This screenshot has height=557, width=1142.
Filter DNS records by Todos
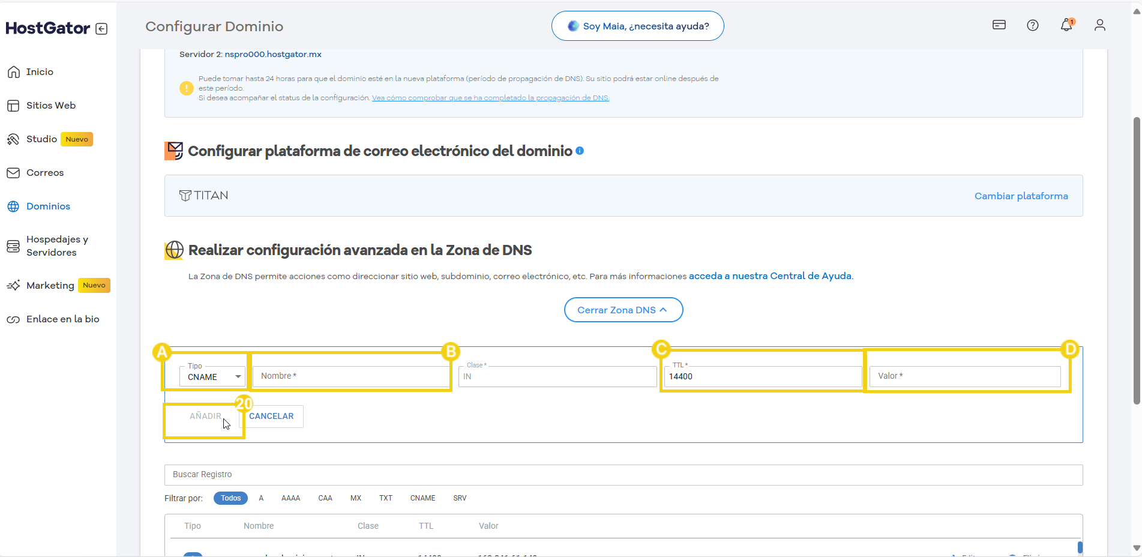point(230,498)
